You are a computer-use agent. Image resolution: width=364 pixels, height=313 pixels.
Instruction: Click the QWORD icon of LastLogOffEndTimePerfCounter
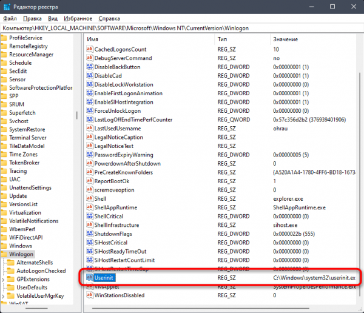pos(90,119)
